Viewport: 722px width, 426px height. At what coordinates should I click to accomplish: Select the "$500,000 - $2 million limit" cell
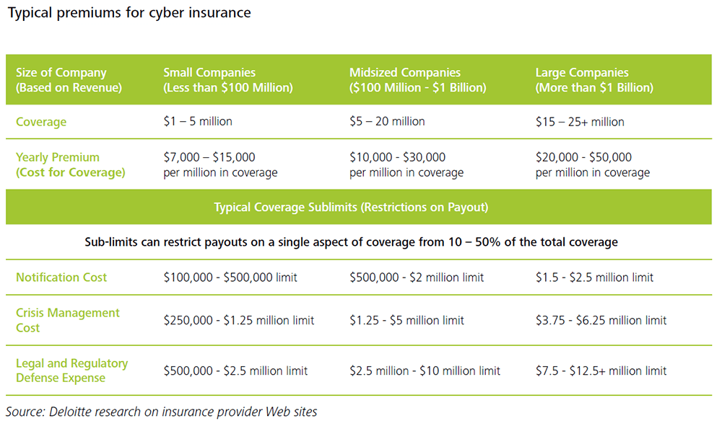[417, 278]
